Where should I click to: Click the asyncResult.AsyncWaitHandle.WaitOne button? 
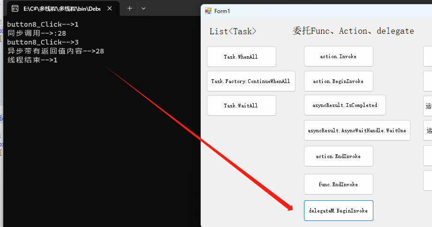pos(357,130)
